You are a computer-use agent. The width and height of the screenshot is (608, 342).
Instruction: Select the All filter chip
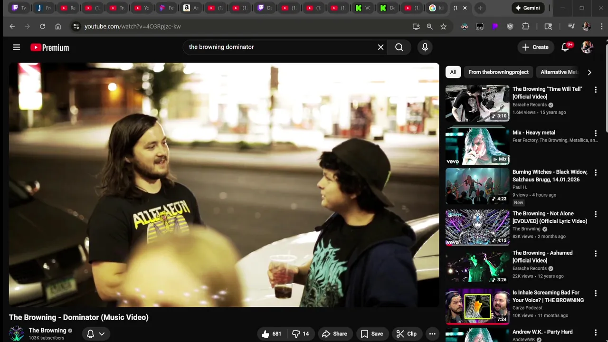click(453, 72)
